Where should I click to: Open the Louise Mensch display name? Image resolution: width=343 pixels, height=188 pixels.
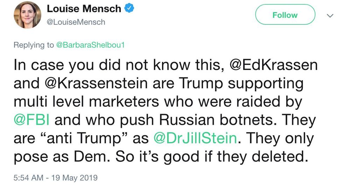coord(84,8)
